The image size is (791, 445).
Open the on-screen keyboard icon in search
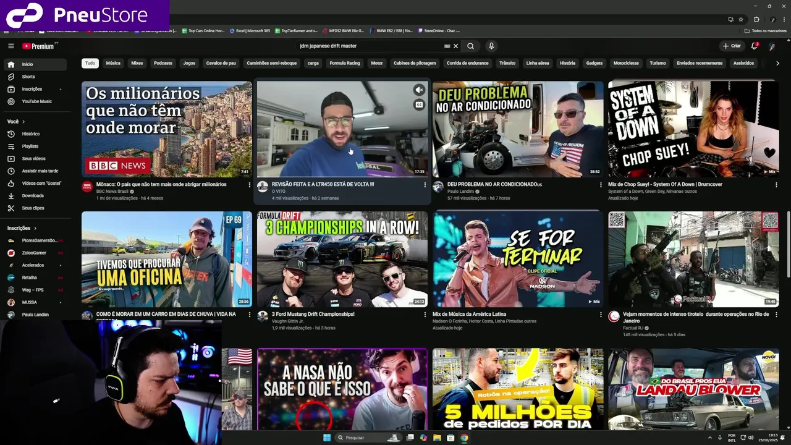(447, 46)
